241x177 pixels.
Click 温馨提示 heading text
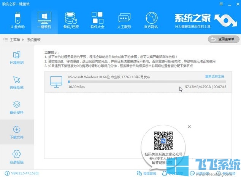pyautogui.click(x=52, y=52)
